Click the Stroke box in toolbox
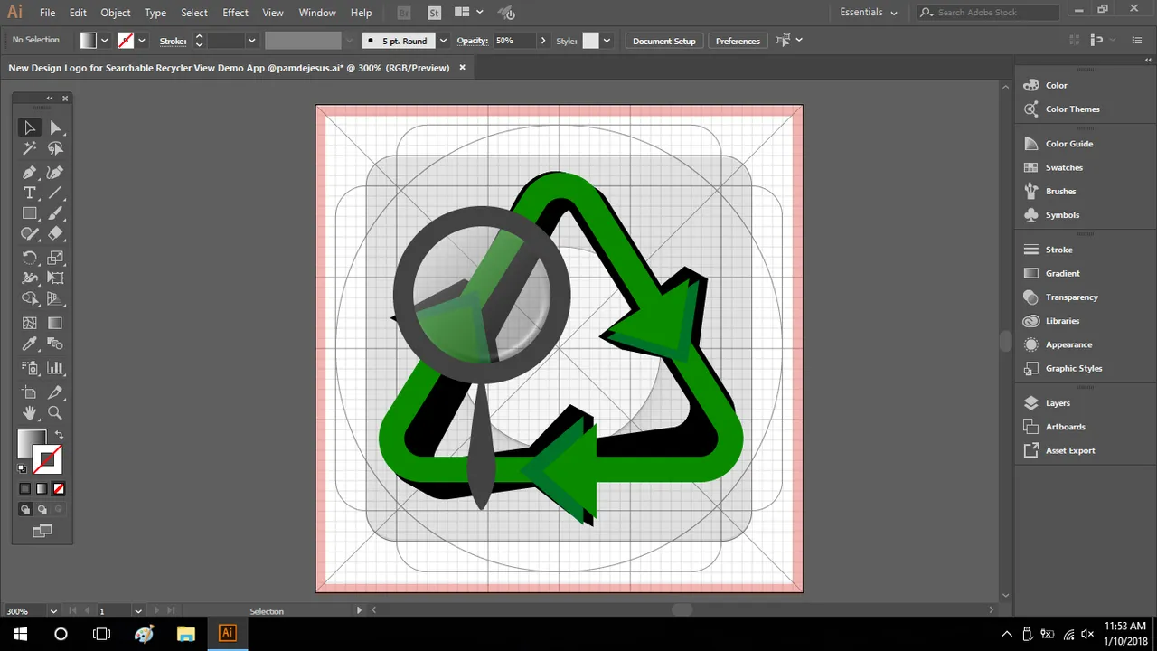Image resolution: width=1157 pixels, height=651 pixels. pos(48,459)
